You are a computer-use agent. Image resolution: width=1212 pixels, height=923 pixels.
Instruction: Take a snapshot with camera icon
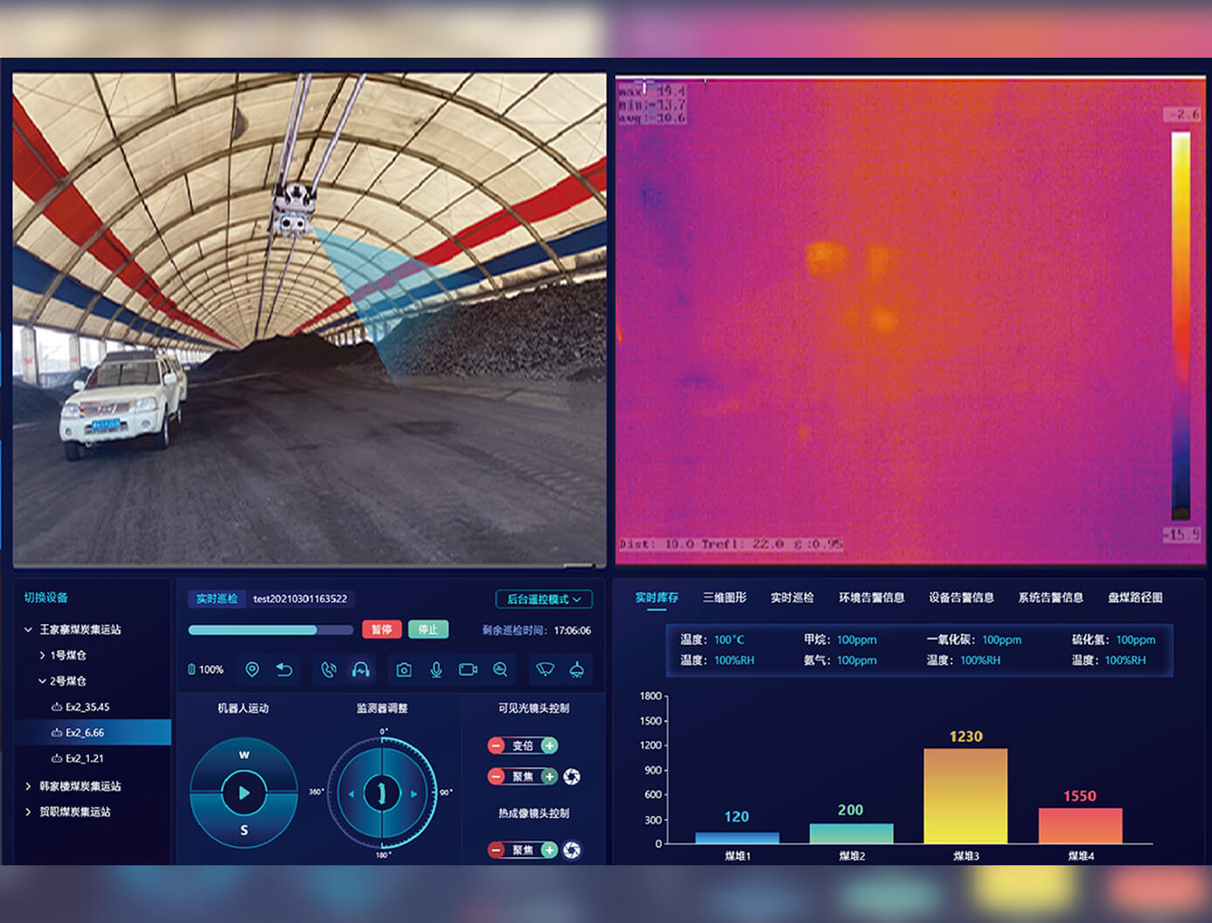point(404,670)
